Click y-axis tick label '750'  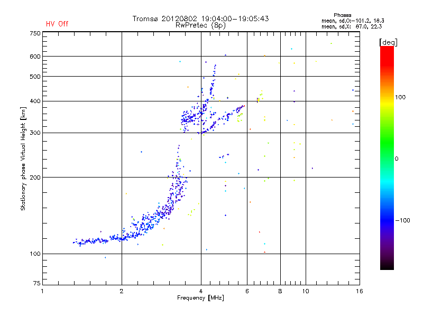tap(35, 33)
